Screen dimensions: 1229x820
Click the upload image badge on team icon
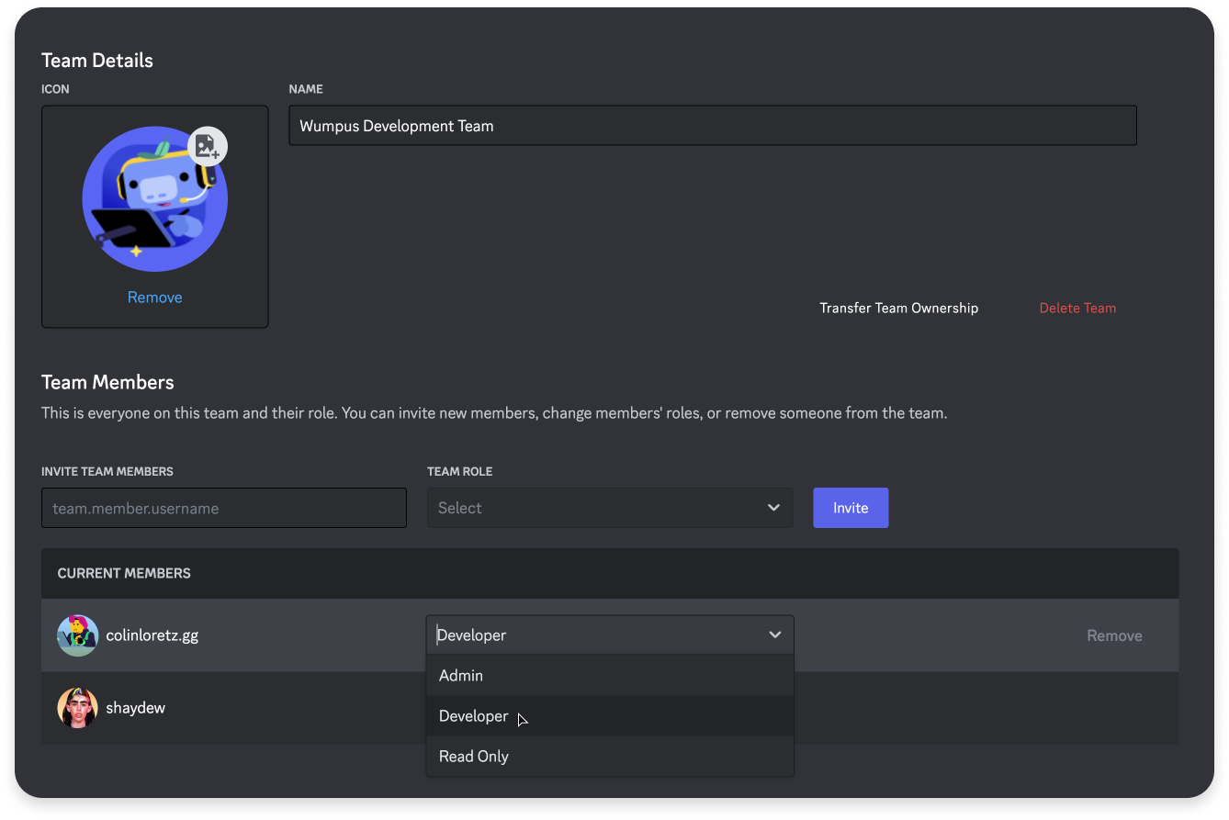click(208, 146)
